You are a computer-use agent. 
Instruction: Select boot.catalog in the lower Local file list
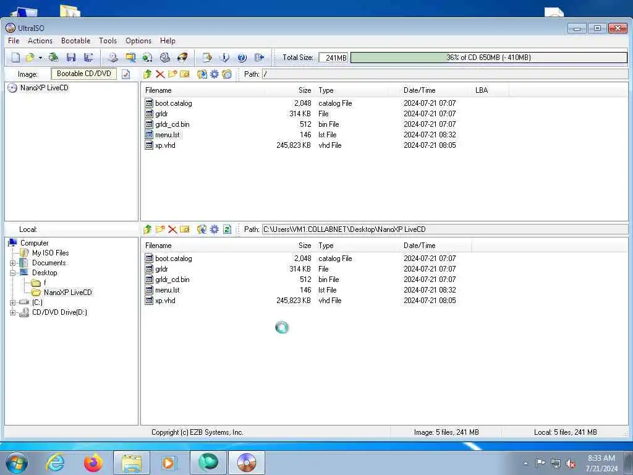(173, 259)
